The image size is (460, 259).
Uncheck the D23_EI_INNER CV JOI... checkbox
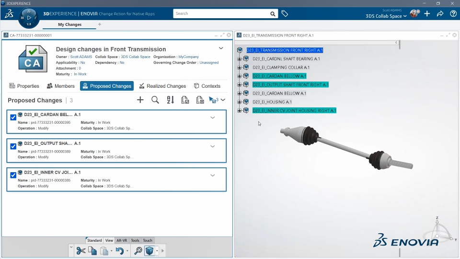13,175
